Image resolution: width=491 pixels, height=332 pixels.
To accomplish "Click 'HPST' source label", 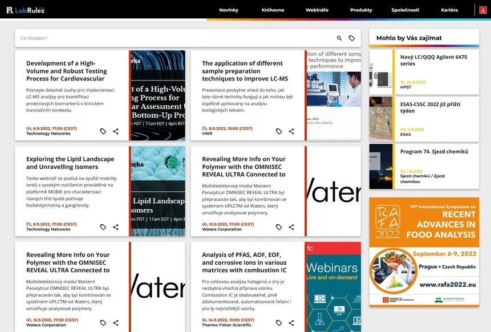I will click(405, 87).
